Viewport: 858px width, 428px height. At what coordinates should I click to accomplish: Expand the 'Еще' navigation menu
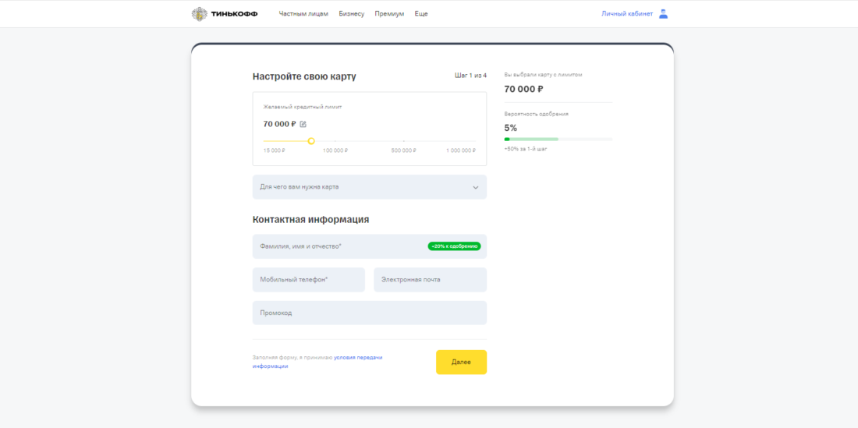[x=421, y=14]
